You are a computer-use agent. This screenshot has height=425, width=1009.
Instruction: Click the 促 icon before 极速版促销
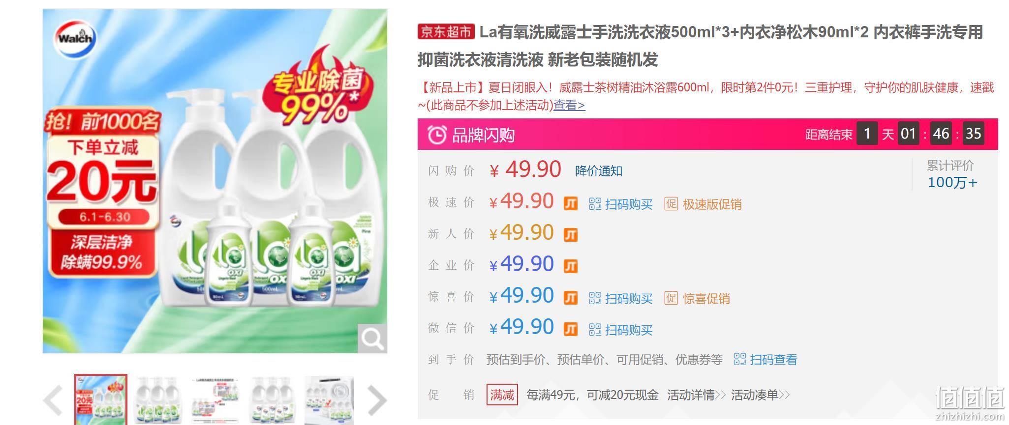tap(671, 204)
